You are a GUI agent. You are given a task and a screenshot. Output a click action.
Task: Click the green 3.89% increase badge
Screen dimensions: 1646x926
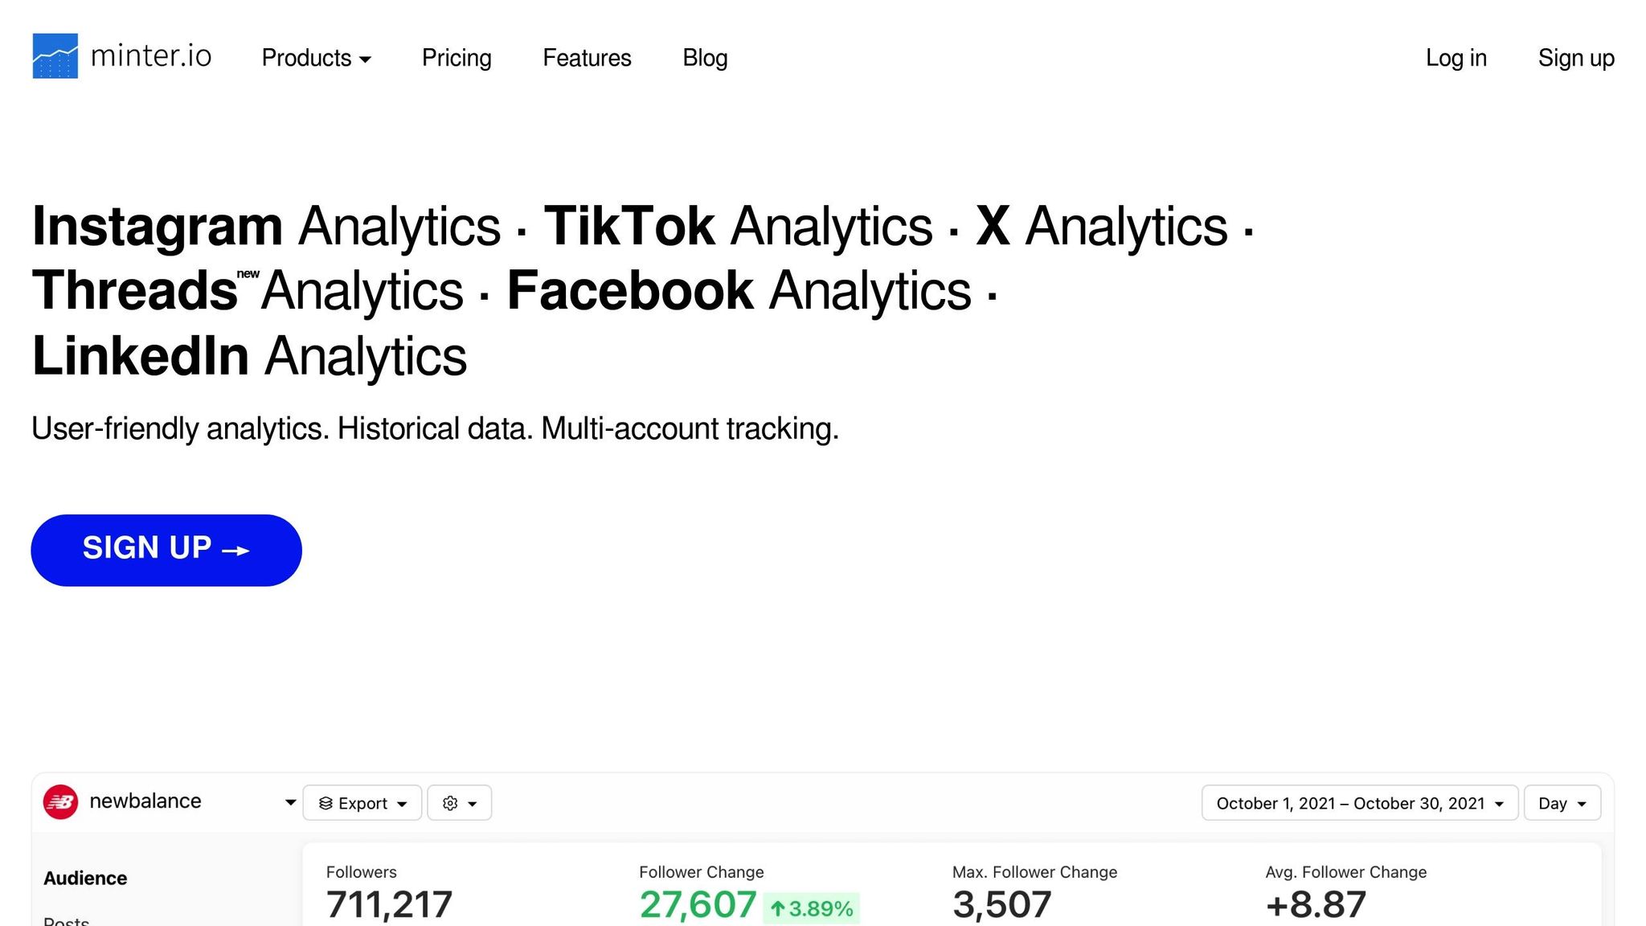pyautogui.click(x=812, y=908)
